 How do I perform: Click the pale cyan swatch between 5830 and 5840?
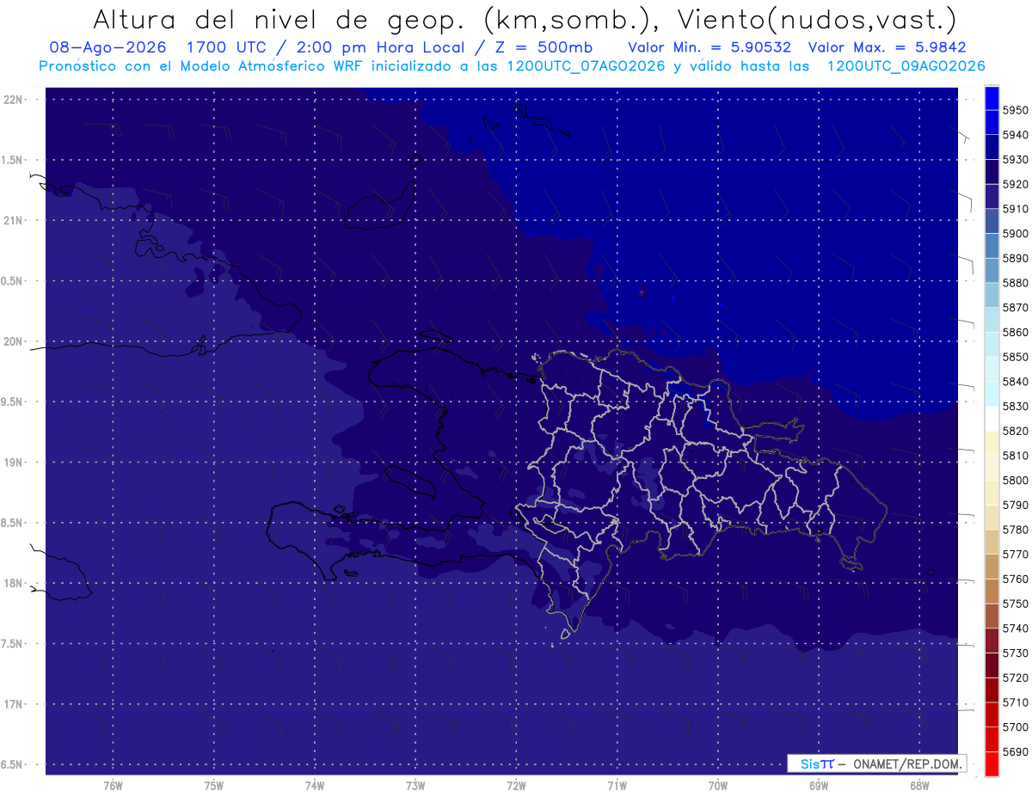992,394
